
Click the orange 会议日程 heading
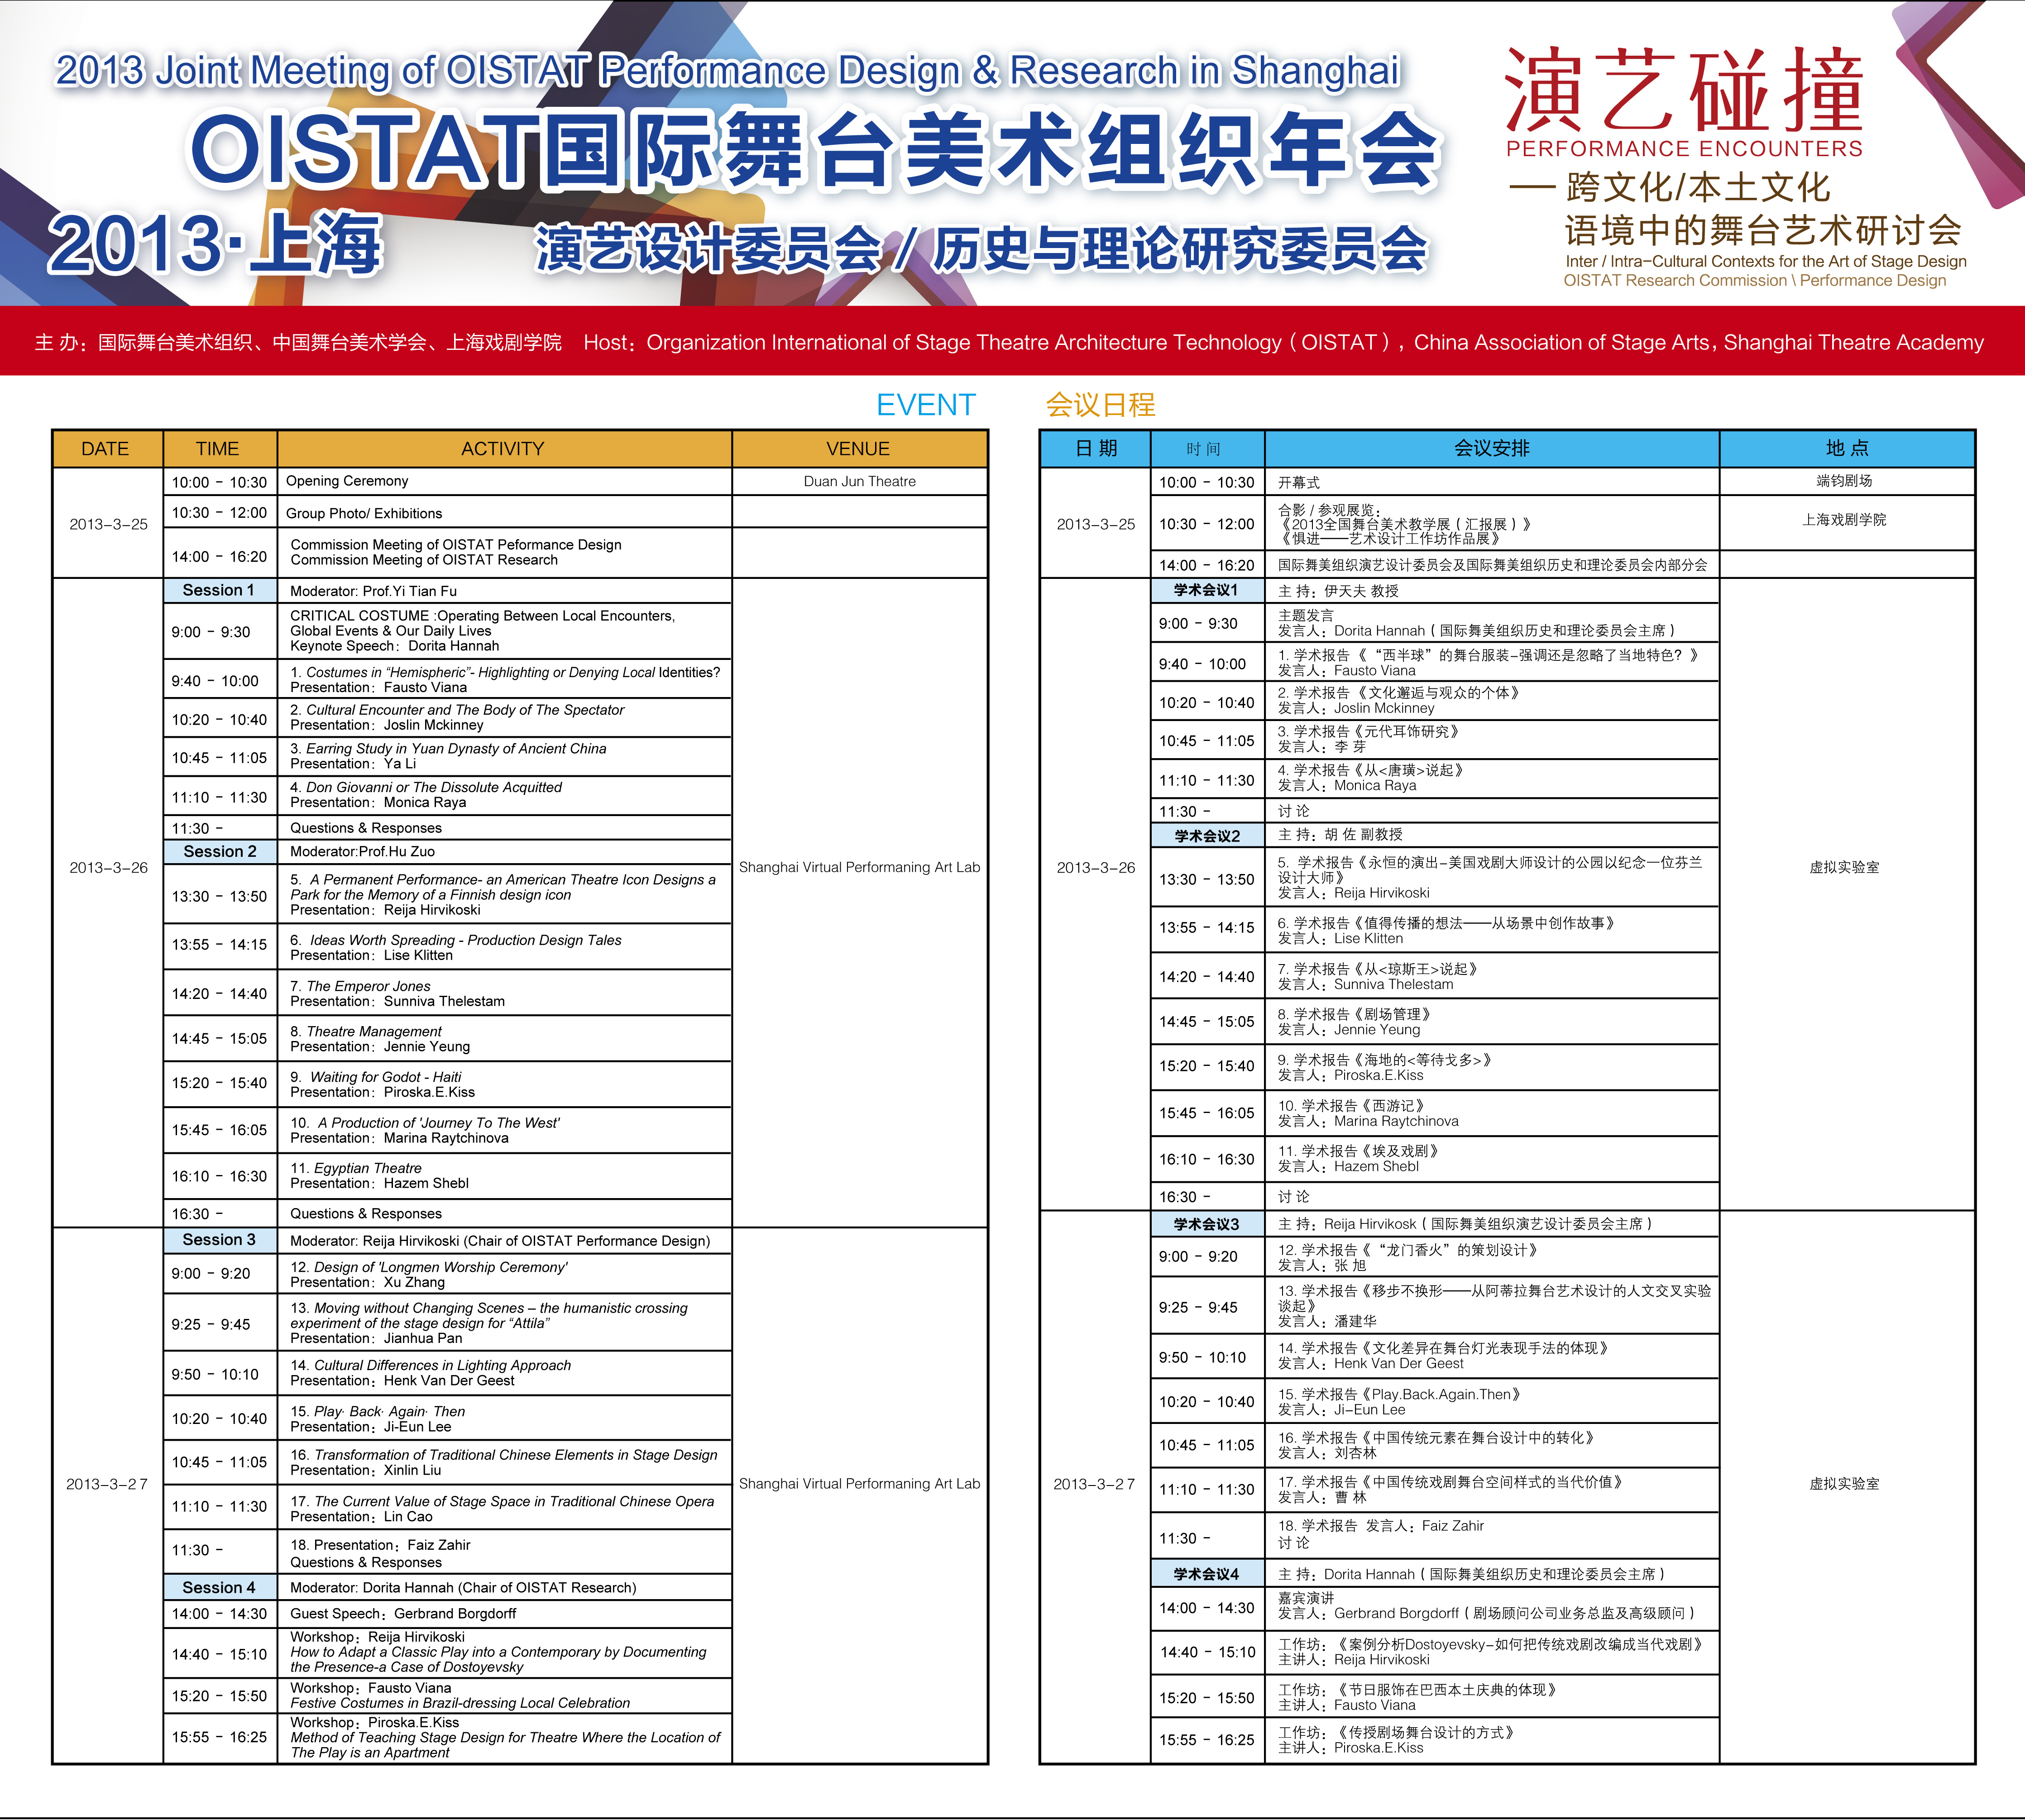(1100, 405)
